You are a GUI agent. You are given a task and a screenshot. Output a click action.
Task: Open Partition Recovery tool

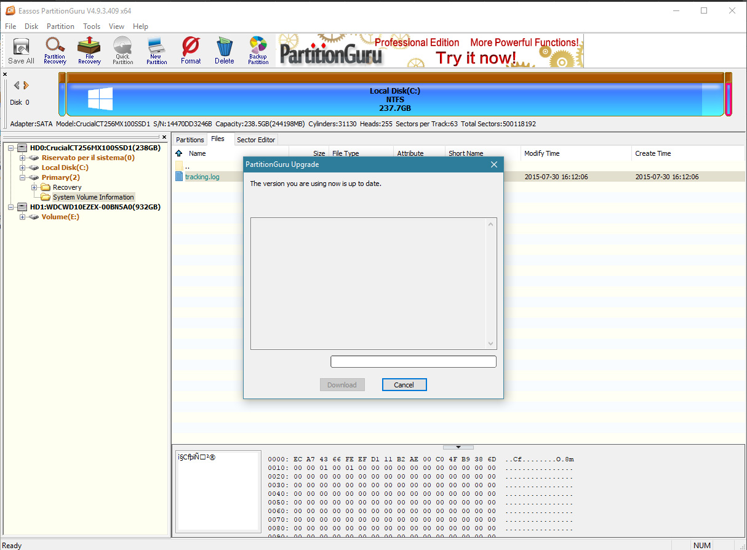tap(55, 51)
